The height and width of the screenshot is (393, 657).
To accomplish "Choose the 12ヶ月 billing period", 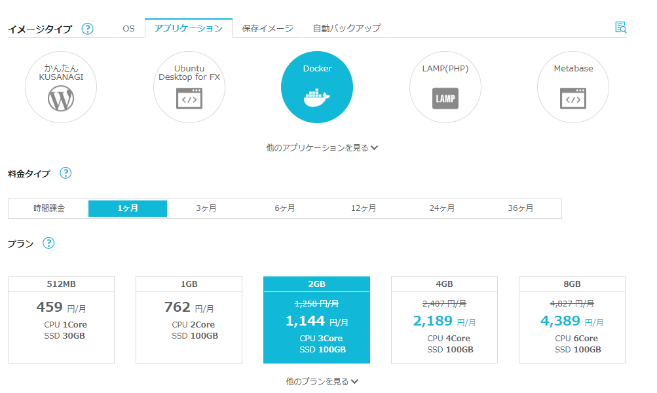I will coord(364,208).
